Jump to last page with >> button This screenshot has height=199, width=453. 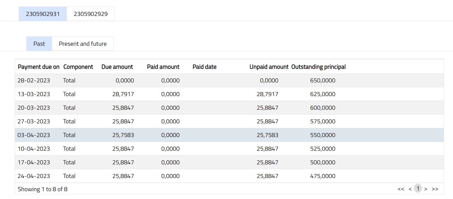435,189
